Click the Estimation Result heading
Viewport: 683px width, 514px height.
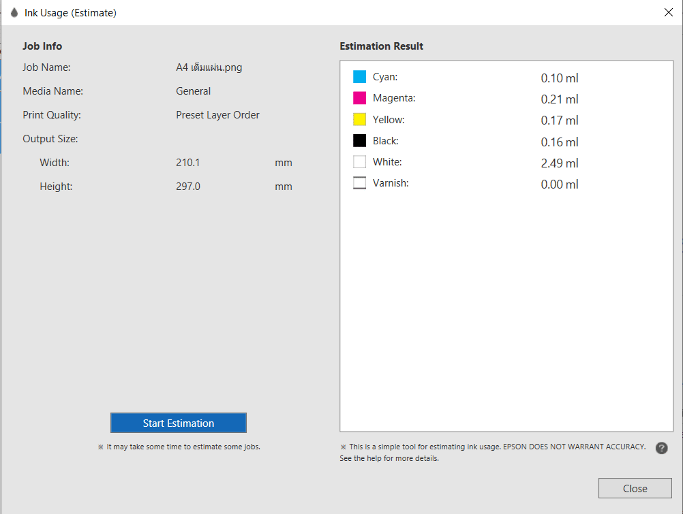[381, 46]
